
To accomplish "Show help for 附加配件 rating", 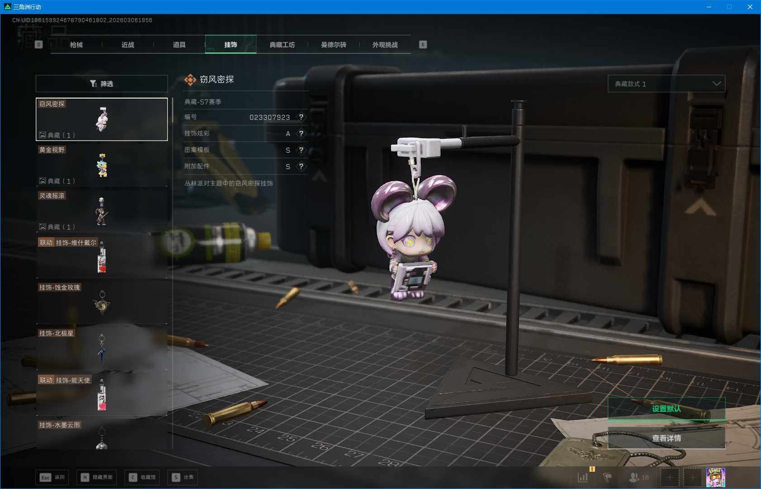I will [x=301, y=166].
